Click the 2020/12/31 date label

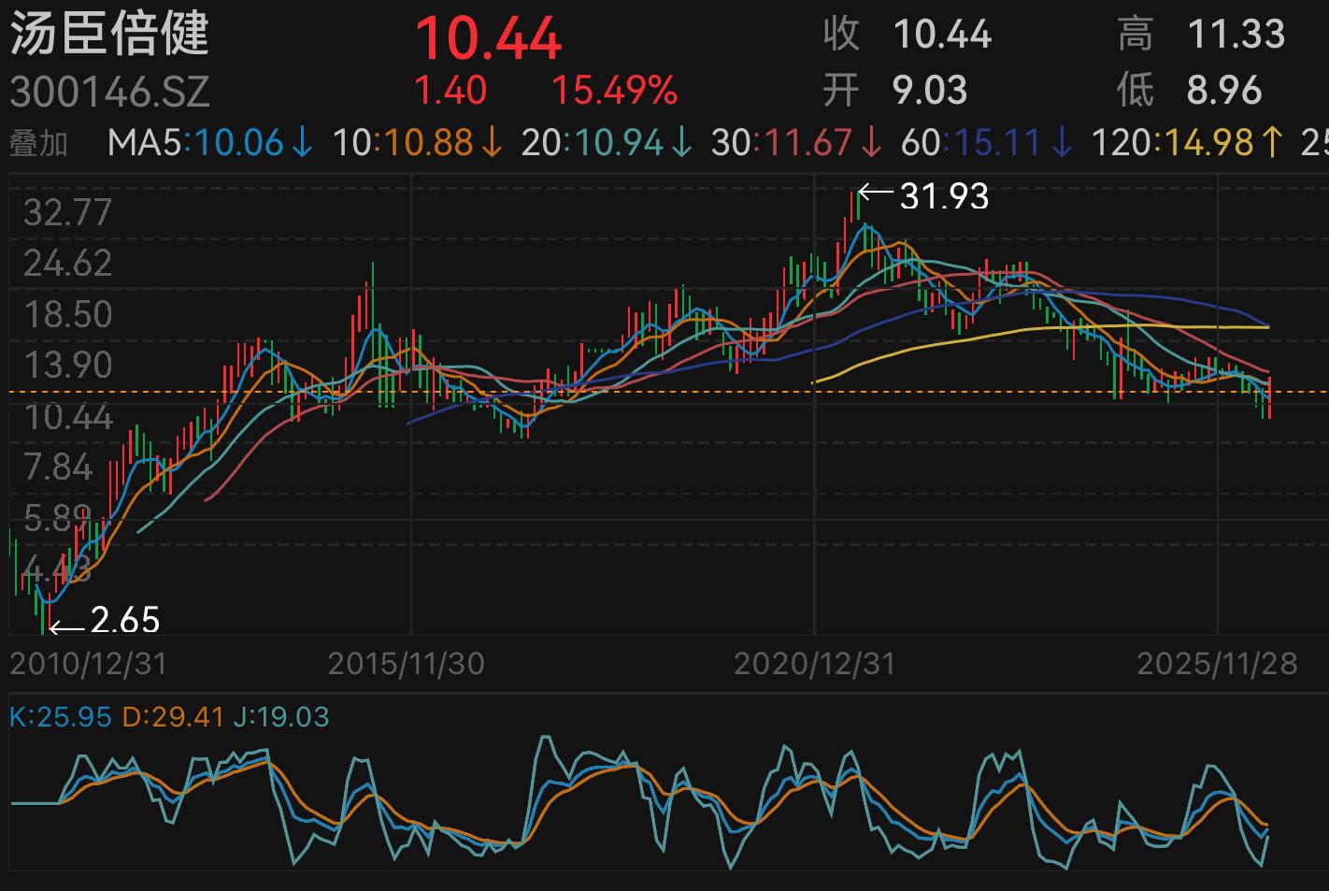pos(815,664)
